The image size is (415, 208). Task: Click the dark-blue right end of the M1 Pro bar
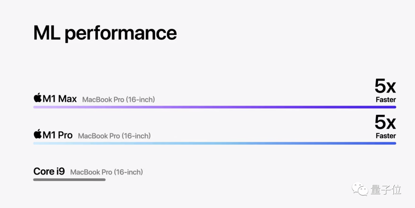click(388, 143)
